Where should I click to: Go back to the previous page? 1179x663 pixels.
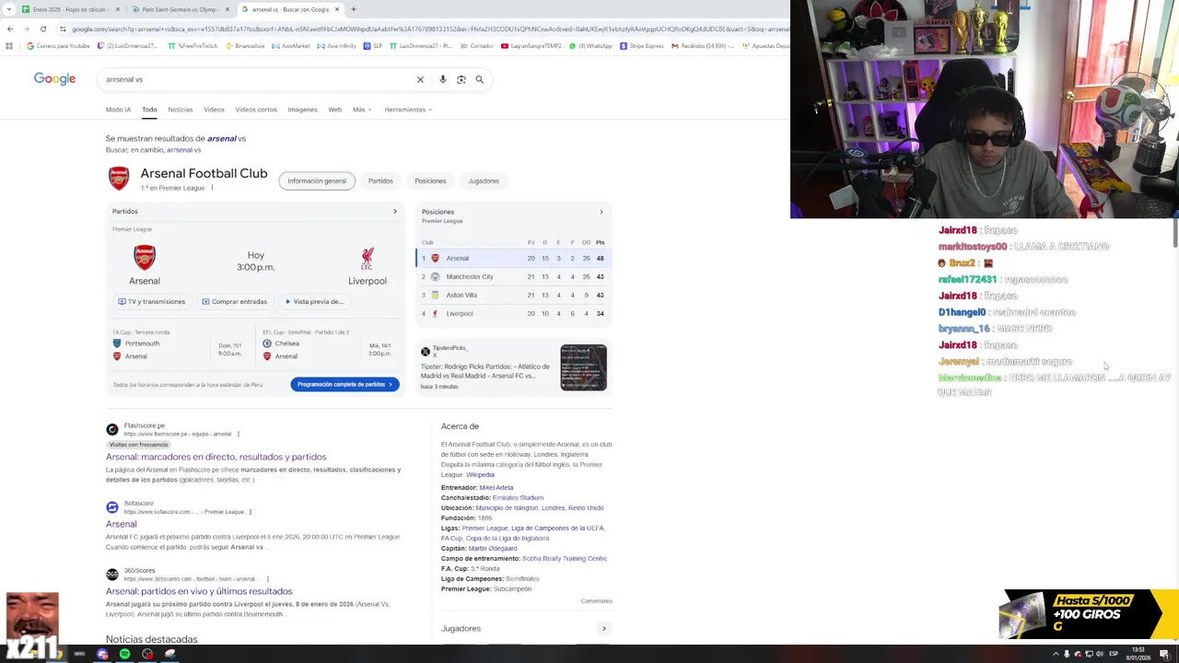click(x=9, y=29)
